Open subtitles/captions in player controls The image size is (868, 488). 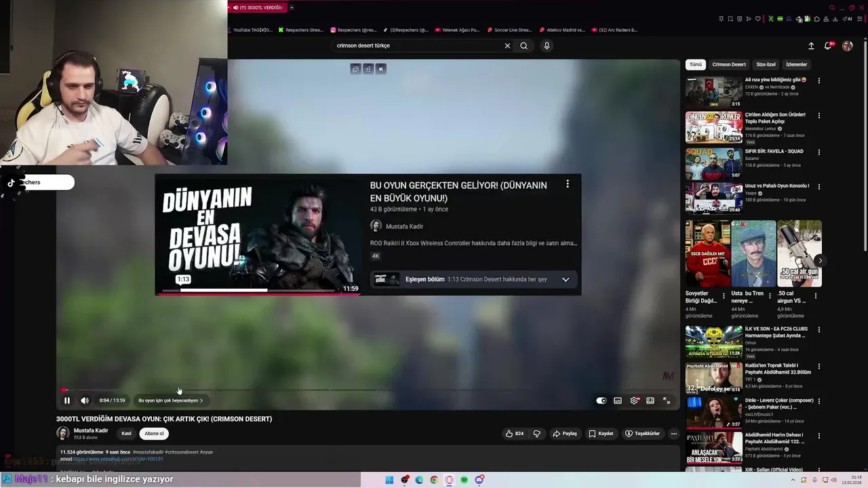(618, 401)
